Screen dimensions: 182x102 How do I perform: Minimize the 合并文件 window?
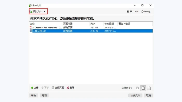[134, 5]
